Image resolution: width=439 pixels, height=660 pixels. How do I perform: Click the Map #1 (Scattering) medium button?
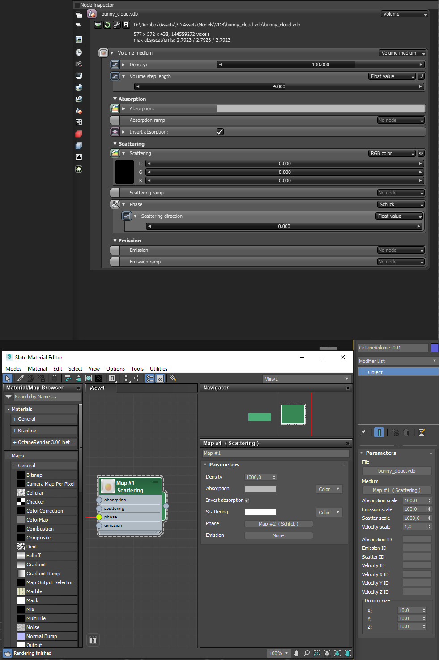pyautogui.click(x=397, y=490)
